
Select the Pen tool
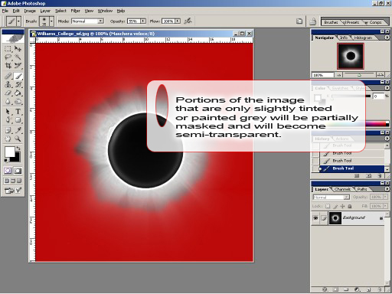(8, 120)
